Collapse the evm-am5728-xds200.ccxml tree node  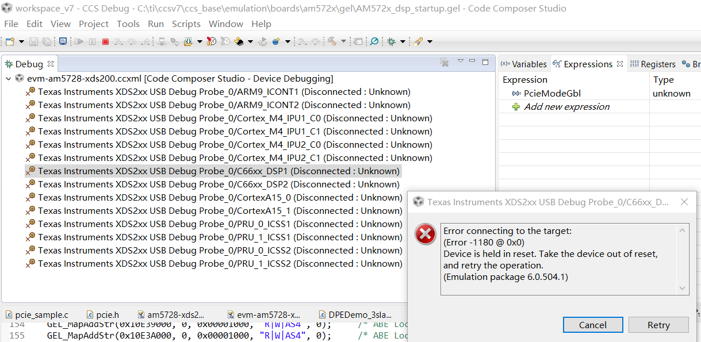8,79
